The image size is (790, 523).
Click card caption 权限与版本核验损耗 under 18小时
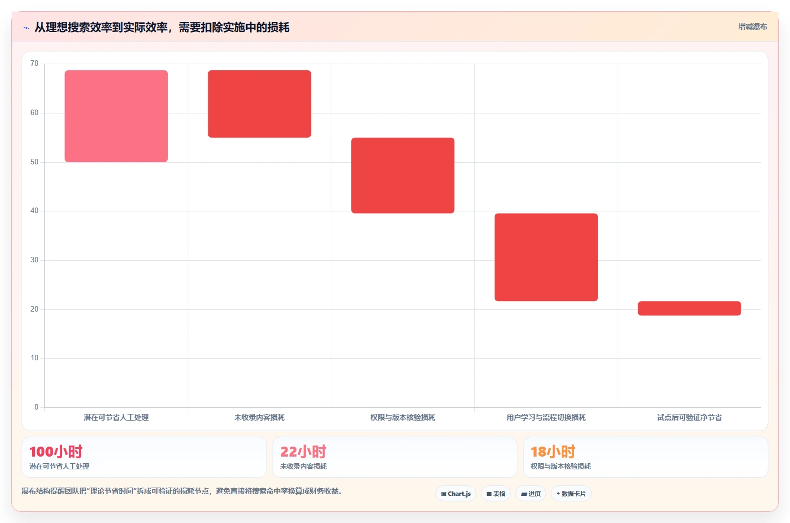pos(561,467)
